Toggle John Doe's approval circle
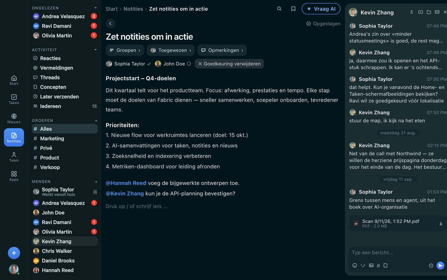Viewport: 447px width, 280px height. 189,64
